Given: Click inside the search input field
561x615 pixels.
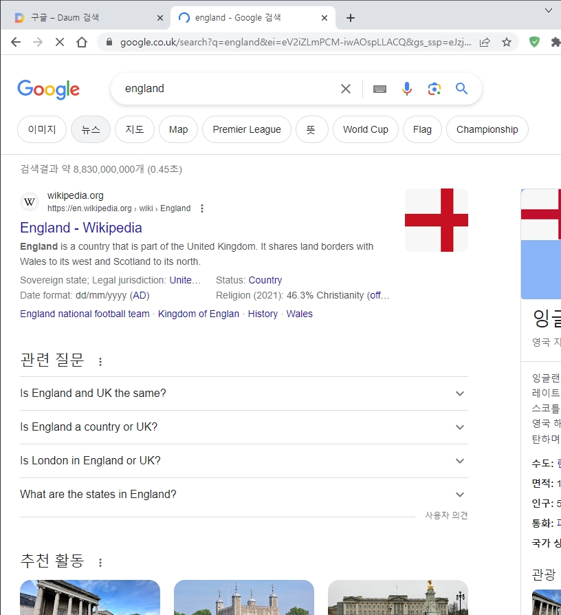Looking at the screenshot, I should (220, 89).
